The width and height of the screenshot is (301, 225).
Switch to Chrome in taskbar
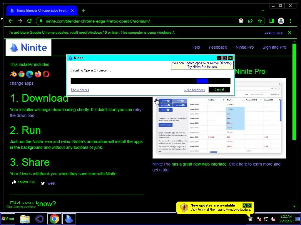(x=54, y=219)
